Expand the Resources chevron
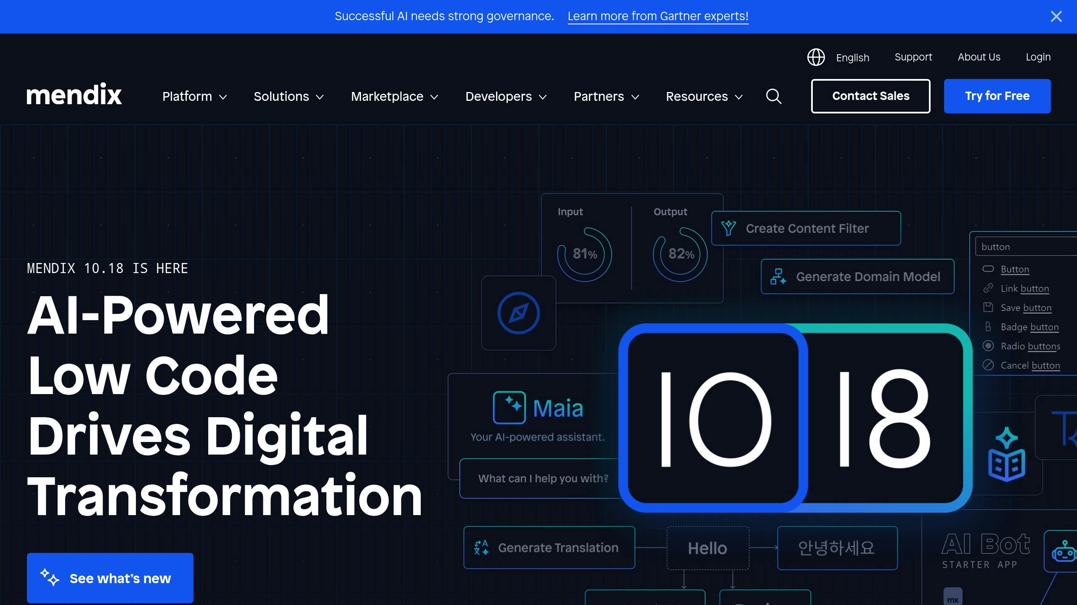The width and height of the screenshot is (1077, 605). point(739,97)
